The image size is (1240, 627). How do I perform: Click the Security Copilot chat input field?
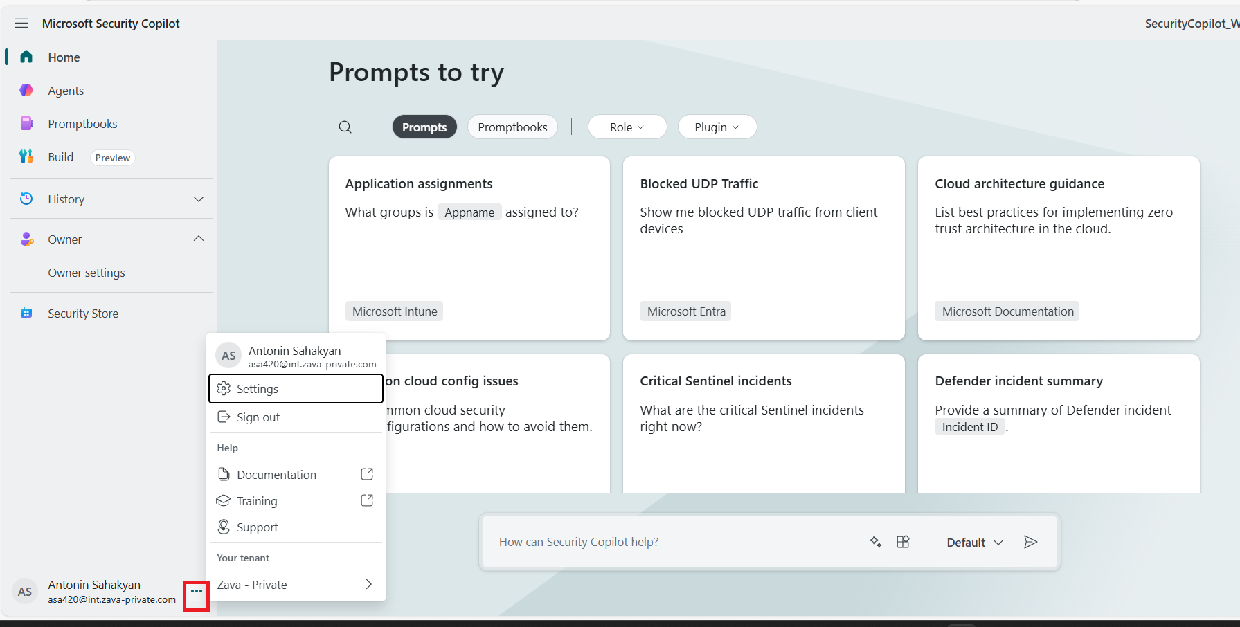click(658, 542)
